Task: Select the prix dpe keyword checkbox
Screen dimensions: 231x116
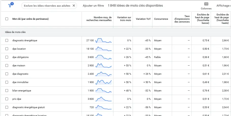Action: [7, 99]
